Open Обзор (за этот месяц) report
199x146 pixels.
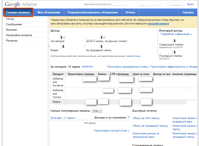(146, 118)
